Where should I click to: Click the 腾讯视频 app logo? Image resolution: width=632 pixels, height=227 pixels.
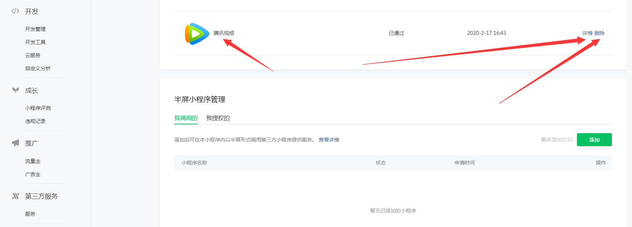197,33
